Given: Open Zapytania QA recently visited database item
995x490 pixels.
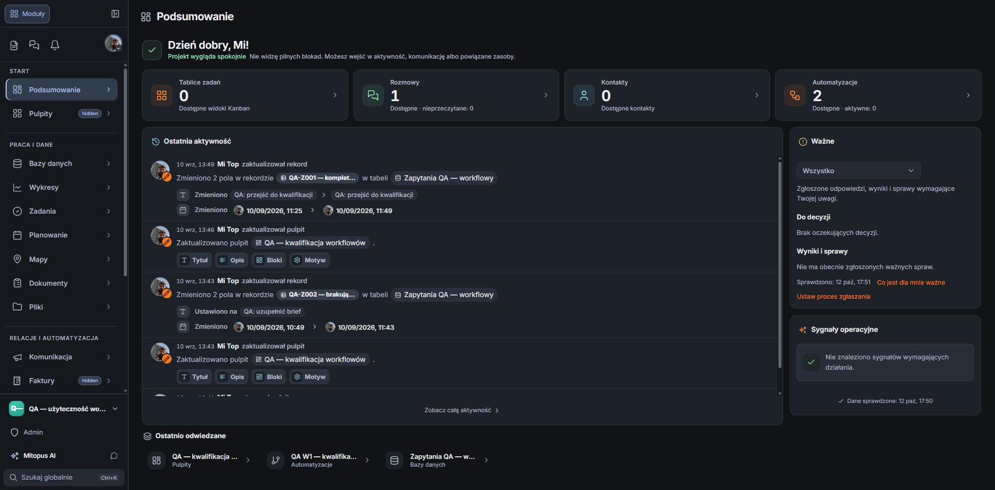Looking at the screenshot, I should click(x=438, y=460).
